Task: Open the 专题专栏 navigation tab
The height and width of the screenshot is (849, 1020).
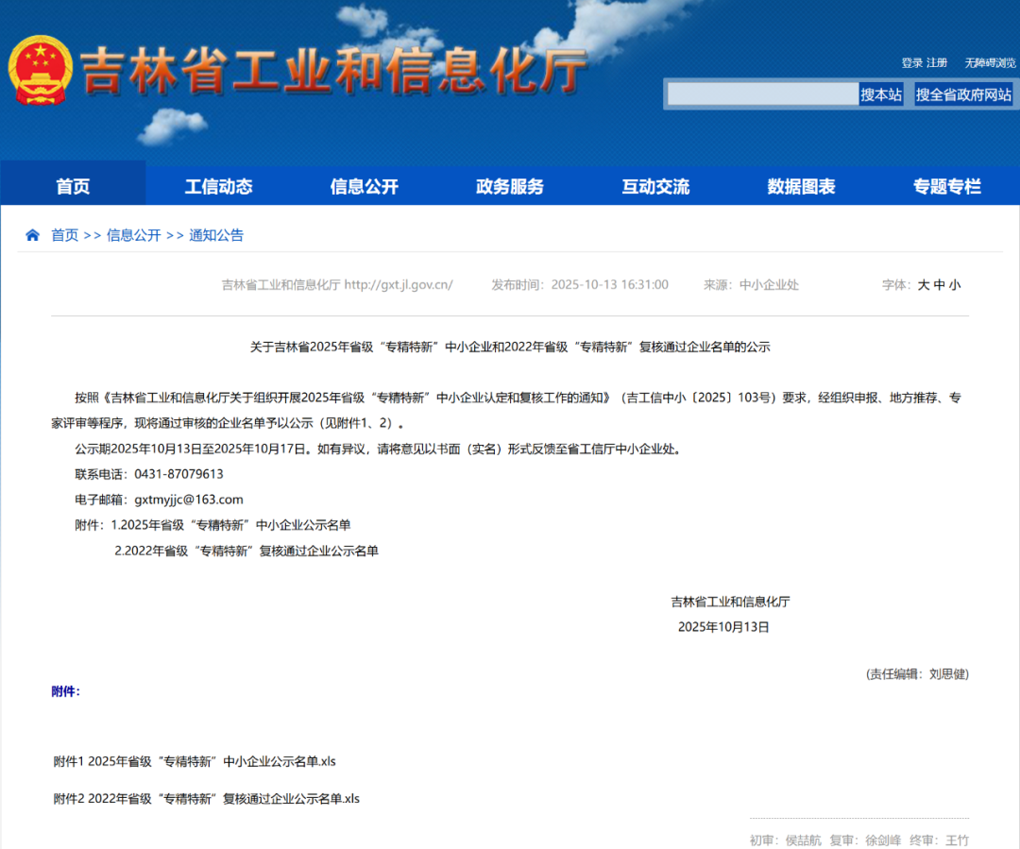Action: tap(947, 187)
